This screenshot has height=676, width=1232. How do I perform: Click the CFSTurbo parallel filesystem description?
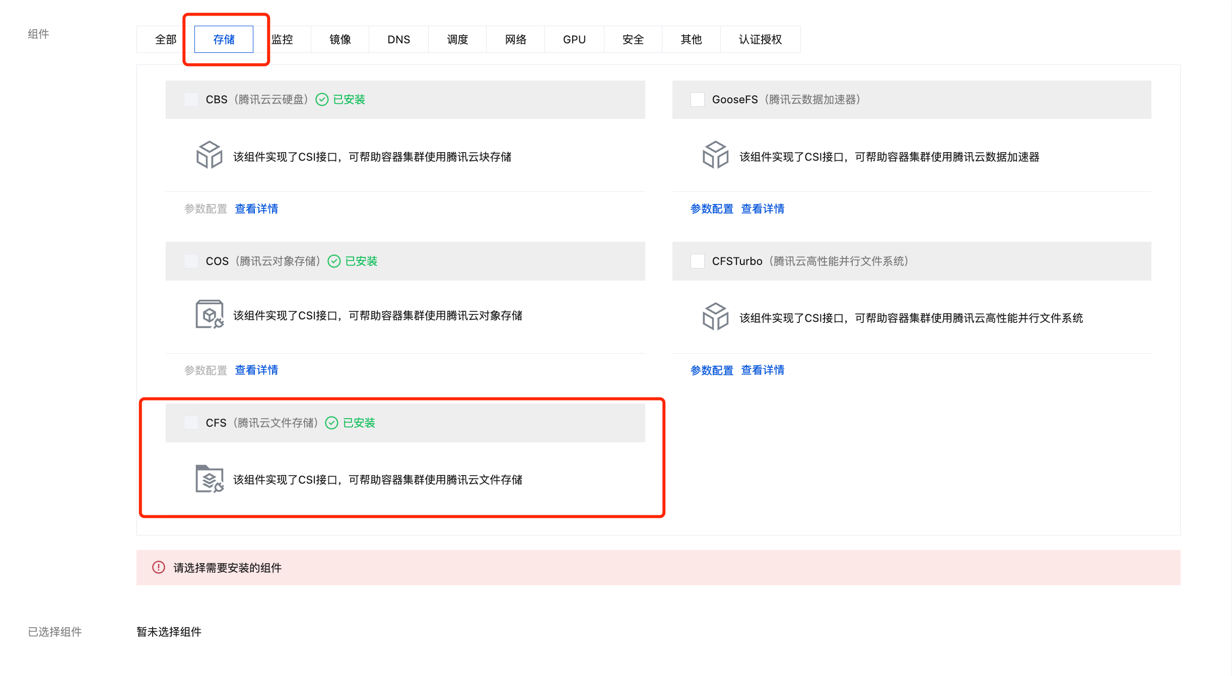[911, 318]
